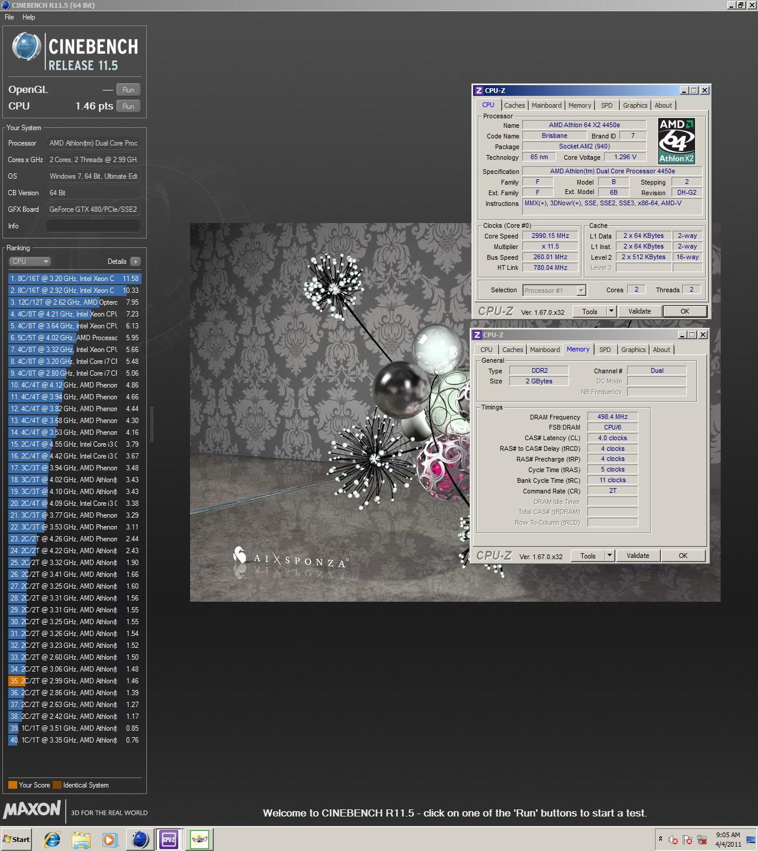This screenshot has height=852, width=758.
Task: Switch to CPU tab in lower CPU-Z window
Action: pyautogui.click(x=486, y=350)
